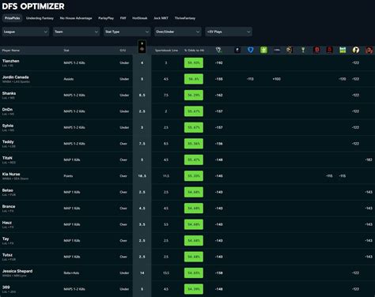Select player name Brance
The width and height of the screenshot is (375, 297).
[x=9, y=206]
